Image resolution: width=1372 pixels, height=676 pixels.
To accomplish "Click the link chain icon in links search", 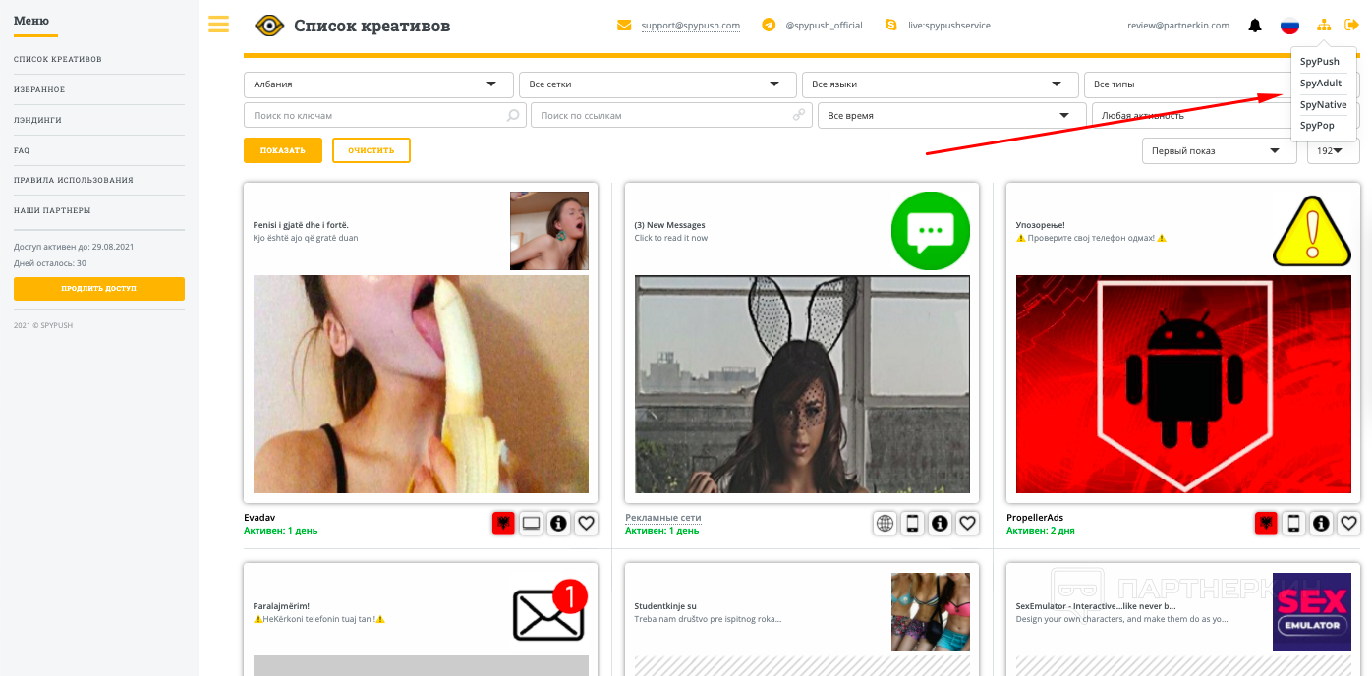I will click(799, 115).
